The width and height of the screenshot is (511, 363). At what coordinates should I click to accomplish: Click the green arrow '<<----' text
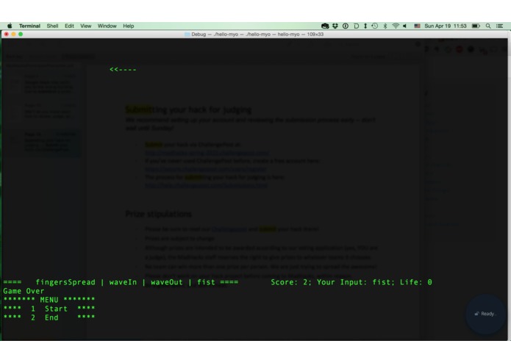point(123,69)
